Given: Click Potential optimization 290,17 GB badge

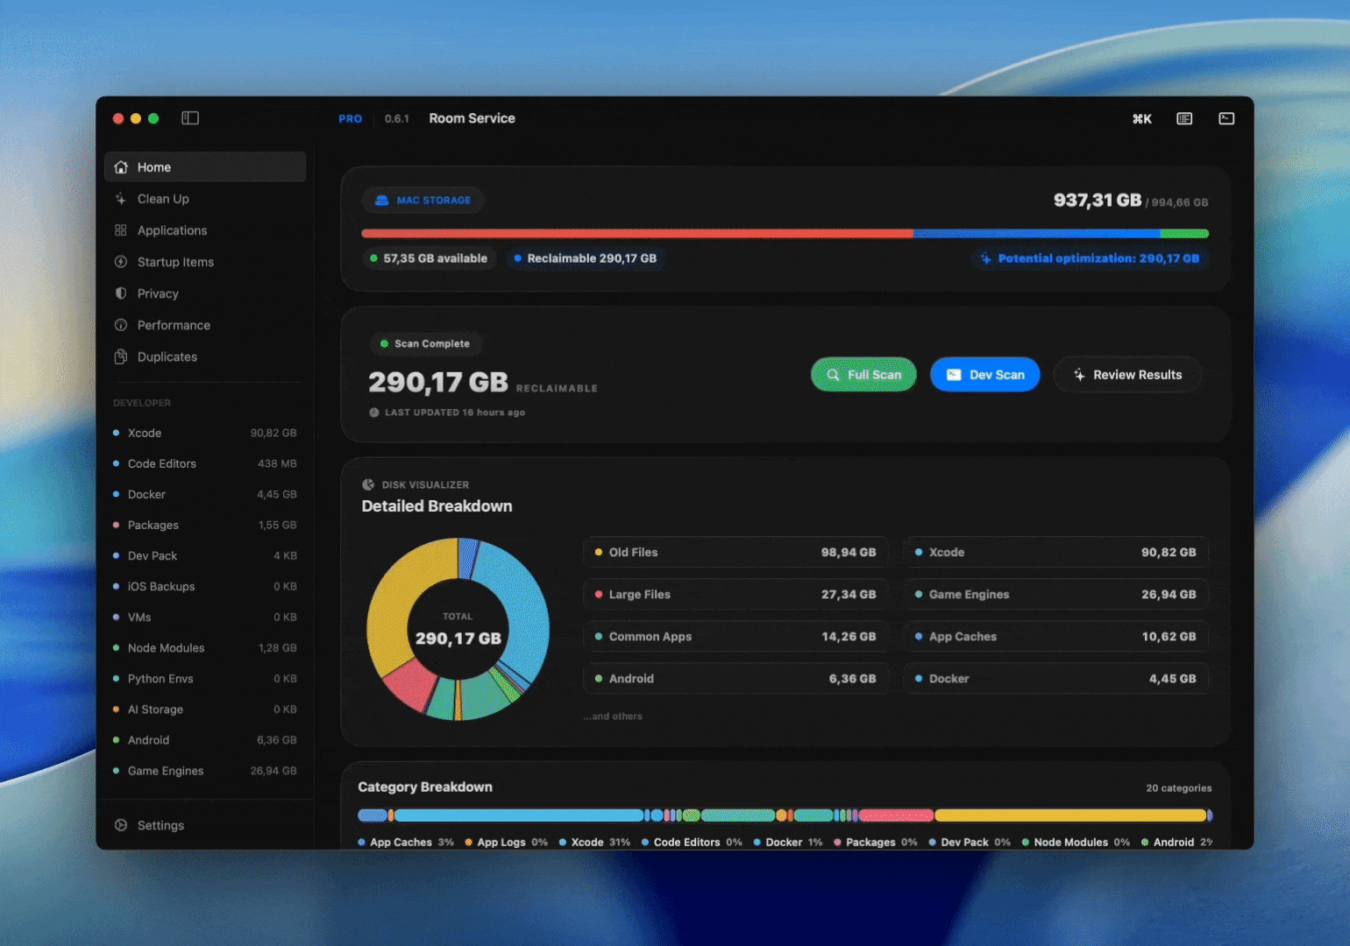Looking at the screenshot, I should [1090, 258].
